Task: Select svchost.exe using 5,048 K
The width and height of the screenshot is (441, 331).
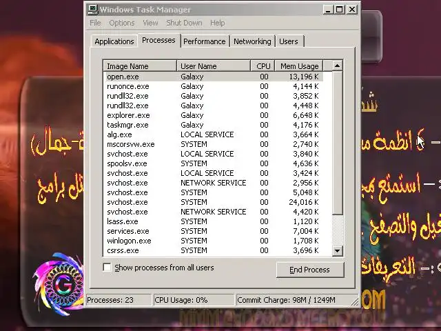Action: point(213,192)
